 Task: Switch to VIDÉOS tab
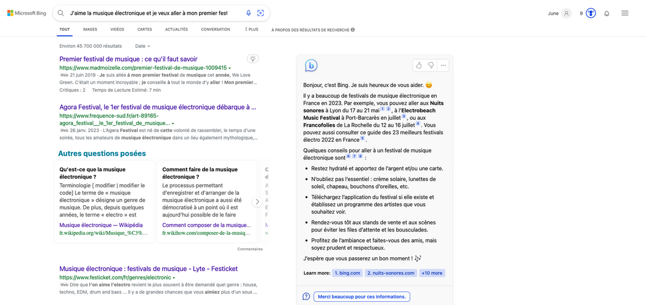pyautogui.click(x=117, y=30)
